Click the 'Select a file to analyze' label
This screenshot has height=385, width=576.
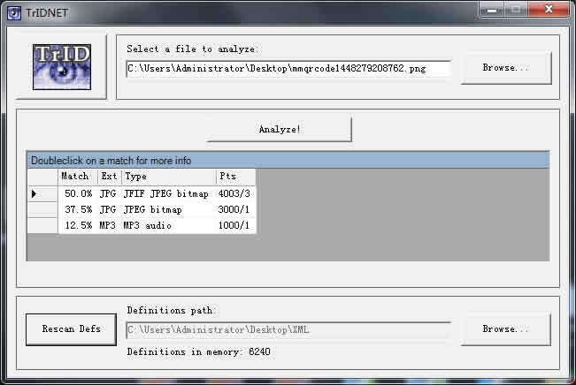pyautogui.click(x=192, y=49)
